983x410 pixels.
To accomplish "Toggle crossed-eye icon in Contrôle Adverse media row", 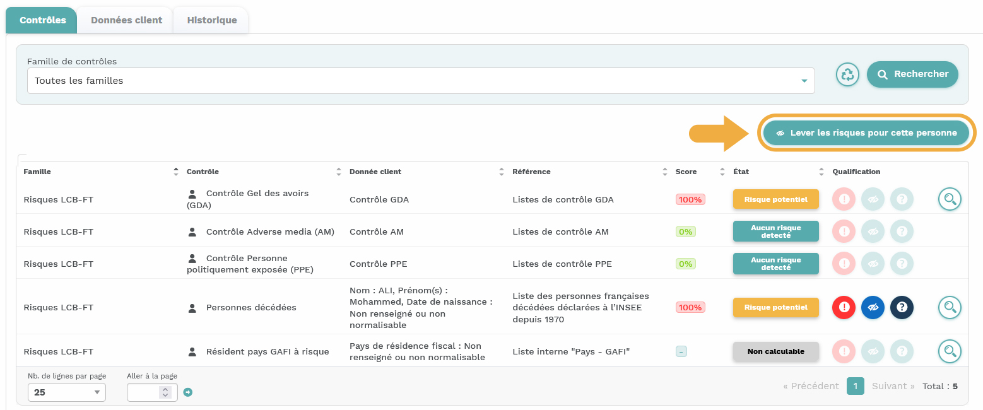I will (873, 231).
